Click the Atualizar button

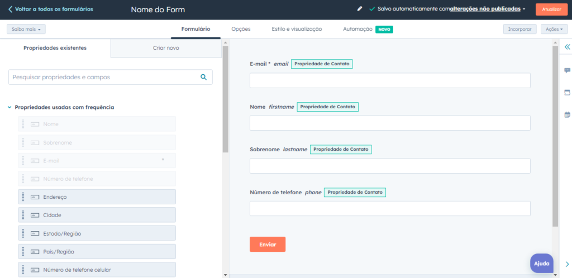[551, 9]
